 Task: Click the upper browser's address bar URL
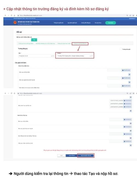[x=31, y=15]
